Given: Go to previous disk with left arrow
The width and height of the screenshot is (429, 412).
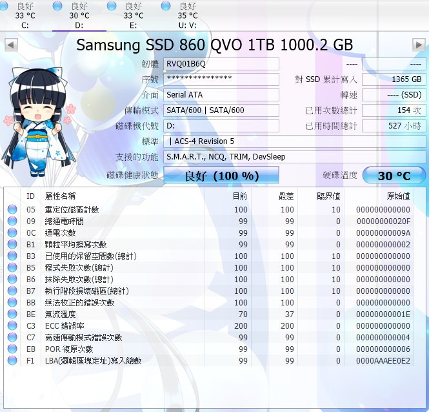Looking at the screenshot, I should [x=11, y=45].
